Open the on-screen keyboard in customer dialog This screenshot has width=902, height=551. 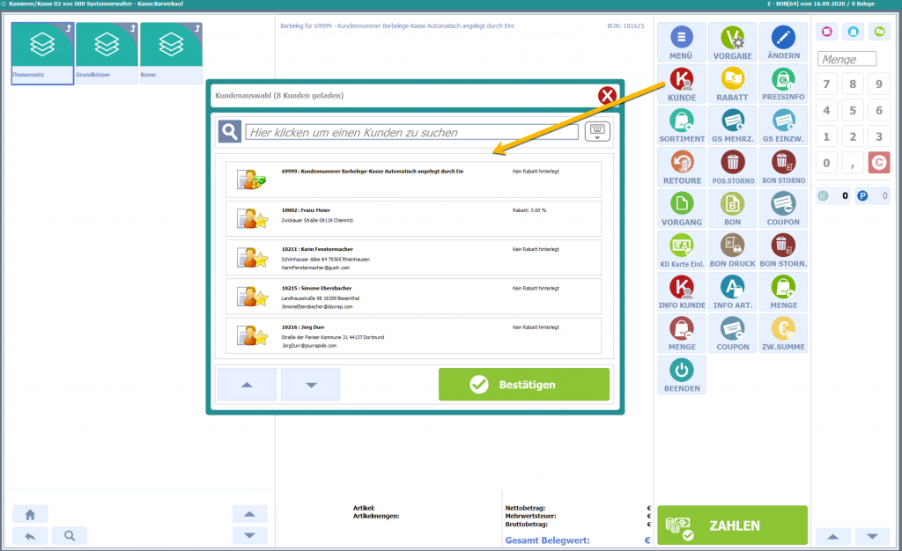click(597, 132)
